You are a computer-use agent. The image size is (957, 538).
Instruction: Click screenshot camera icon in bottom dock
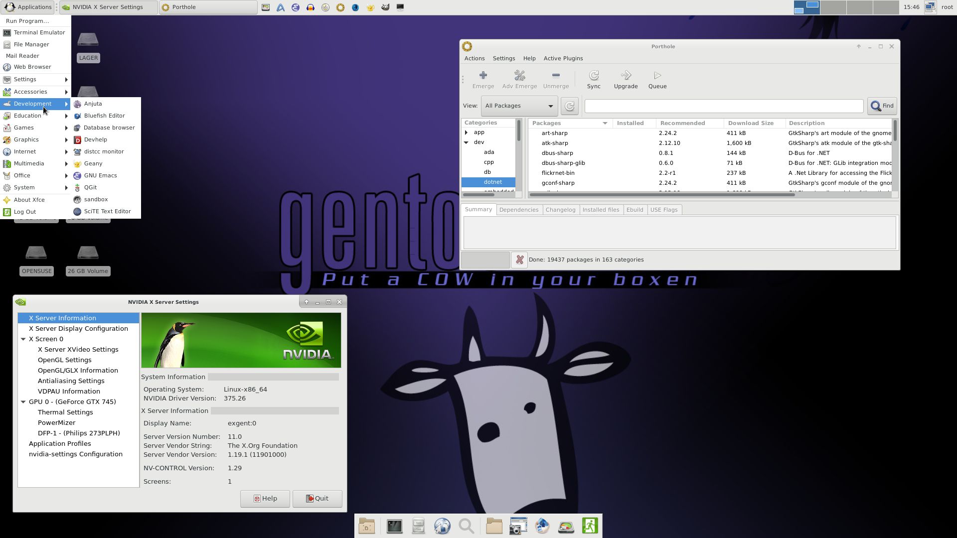pyautogui.click(x=518, y=526)
